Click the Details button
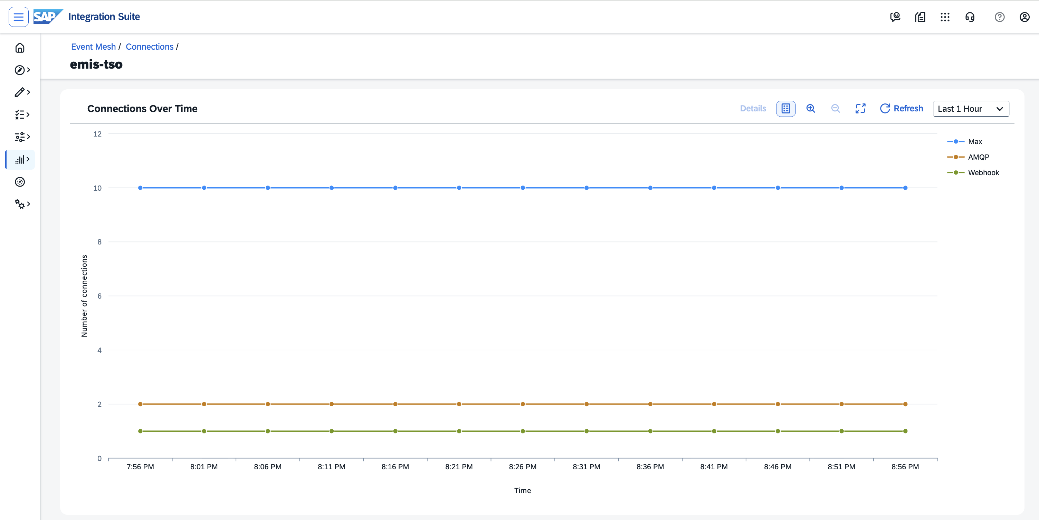Screen dimensions: 1039x520 click(753, 109)
